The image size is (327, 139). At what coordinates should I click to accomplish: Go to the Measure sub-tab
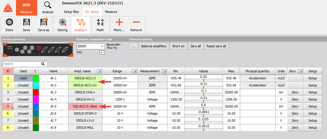pos(111,12)
